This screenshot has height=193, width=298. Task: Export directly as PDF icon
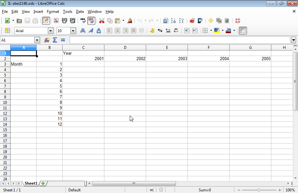(x=56, y=21)
